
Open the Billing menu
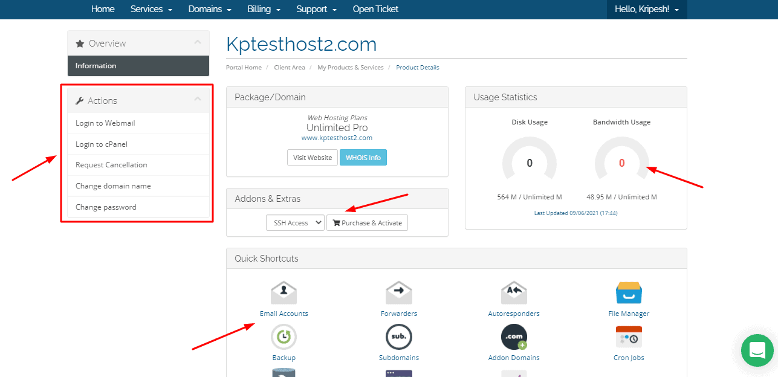click(264, 10)
